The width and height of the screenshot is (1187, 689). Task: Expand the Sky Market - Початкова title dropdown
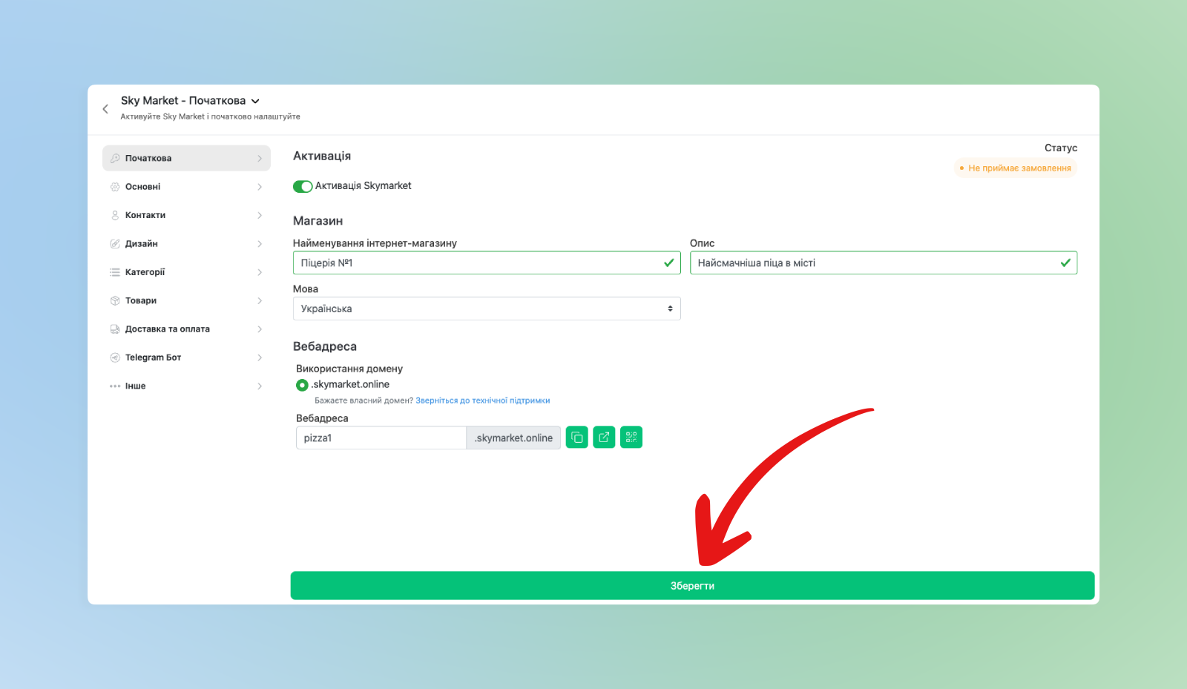tap(255, 101)
